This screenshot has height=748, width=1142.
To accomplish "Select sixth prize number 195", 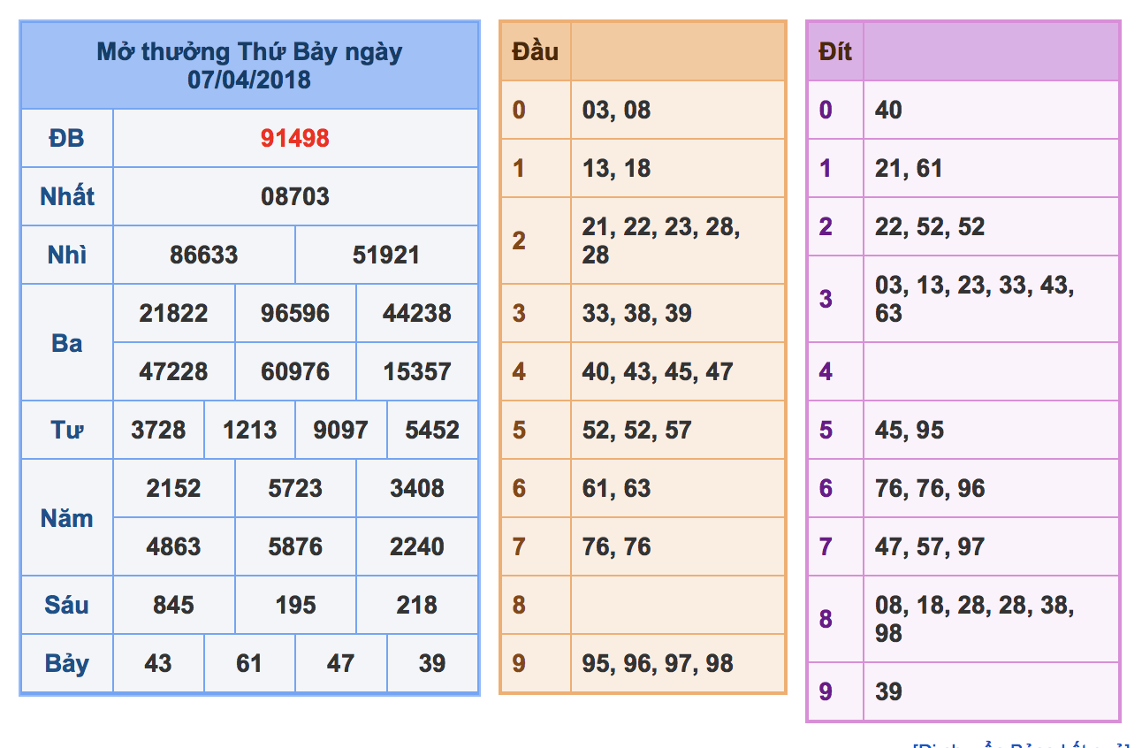I will coord(295,605).
